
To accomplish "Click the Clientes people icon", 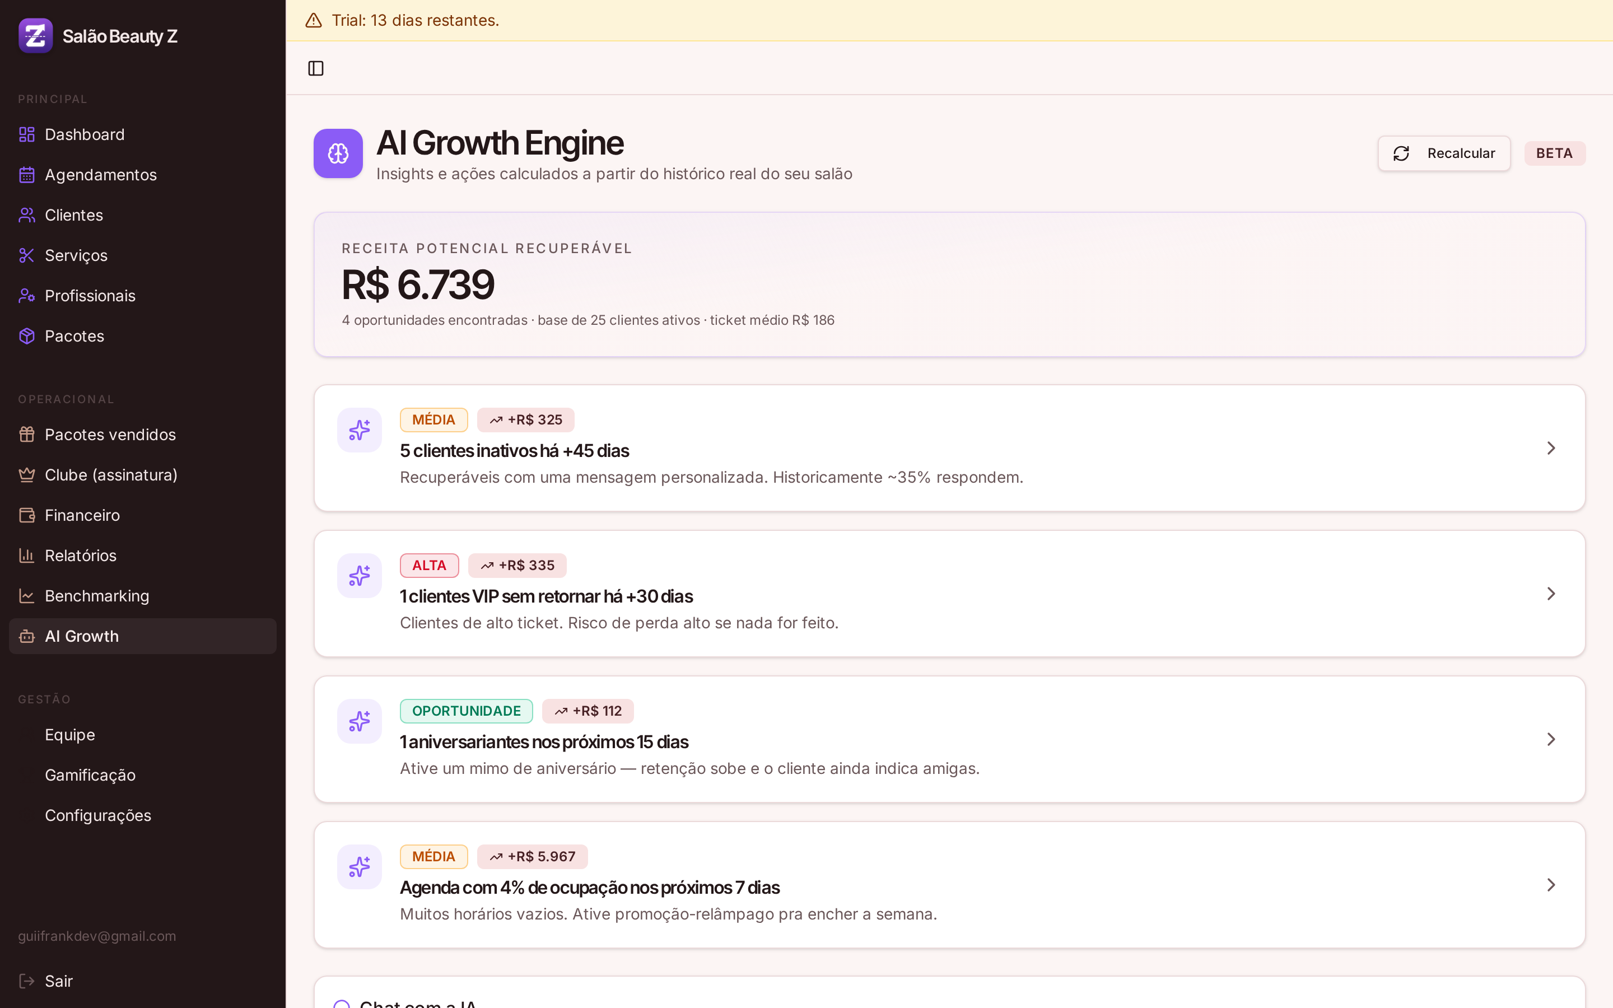I will click(27, 216).
